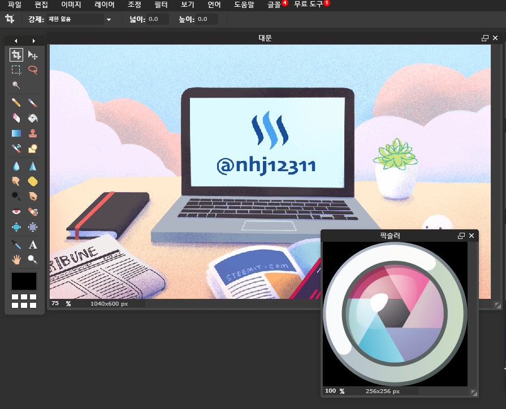
Task: Close the 대문 image window
Action: [x=495, y=38]
